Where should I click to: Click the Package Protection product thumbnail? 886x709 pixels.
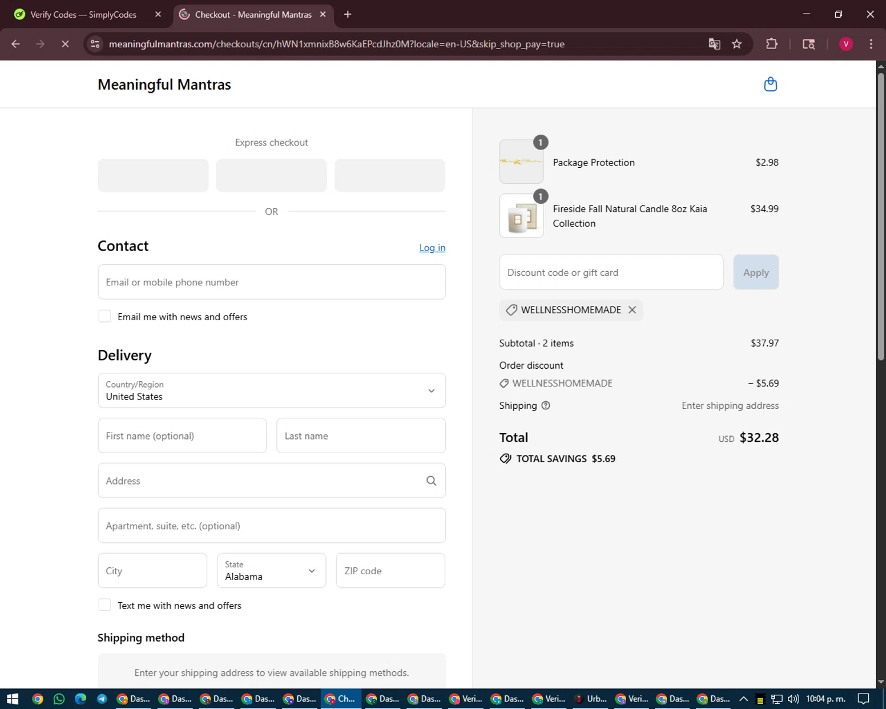[x=522, y=161]
